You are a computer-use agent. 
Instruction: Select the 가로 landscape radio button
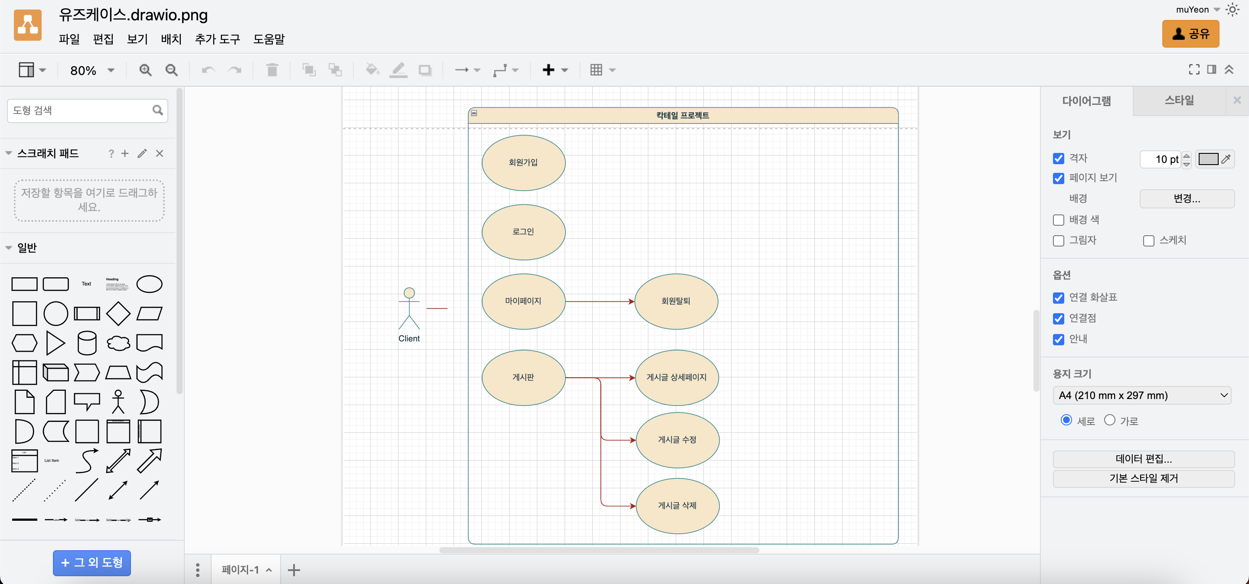1110,420
